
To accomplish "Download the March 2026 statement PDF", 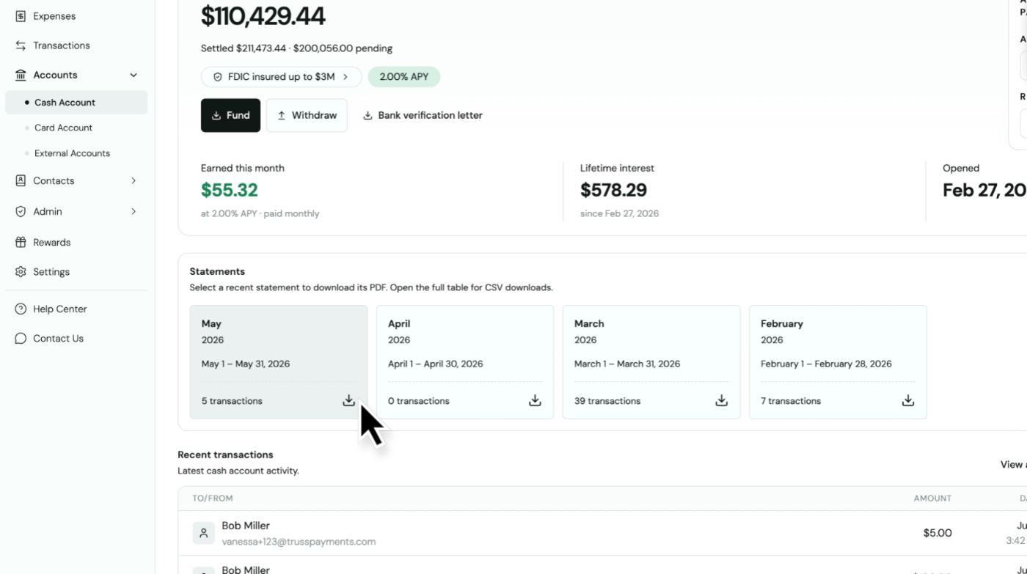I will coord(721,400).
